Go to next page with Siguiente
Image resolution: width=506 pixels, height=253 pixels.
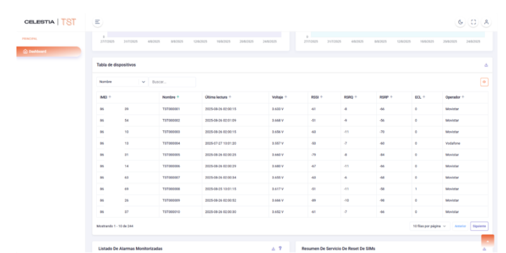(479, 225)
